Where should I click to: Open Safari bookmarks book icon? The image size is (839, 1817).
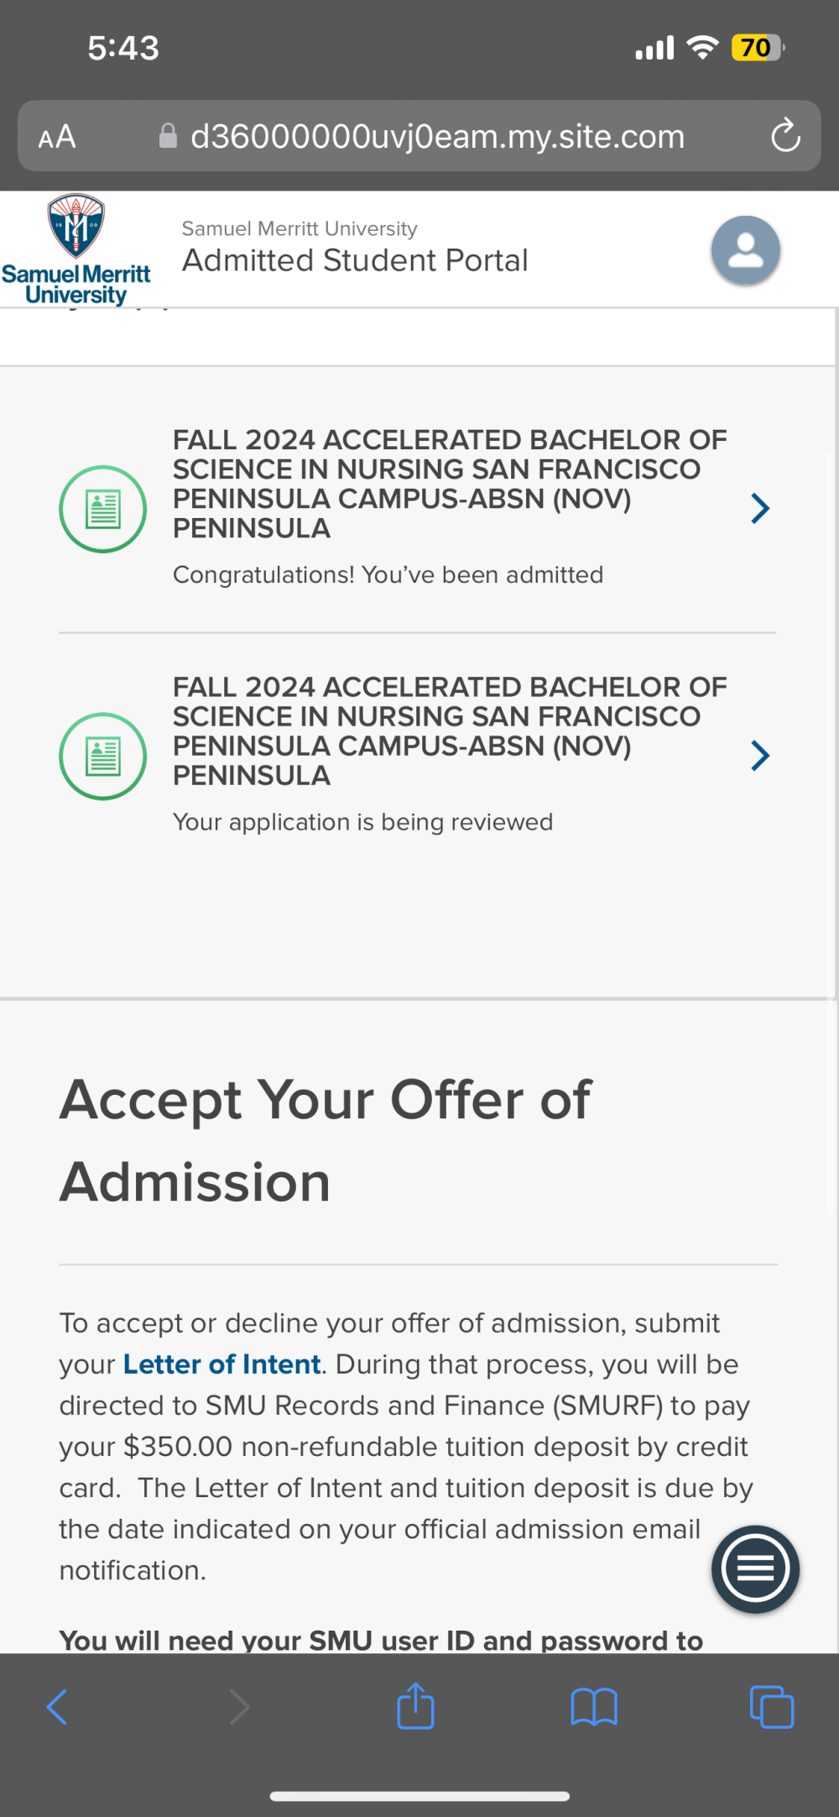click(x=594, y=1707)
